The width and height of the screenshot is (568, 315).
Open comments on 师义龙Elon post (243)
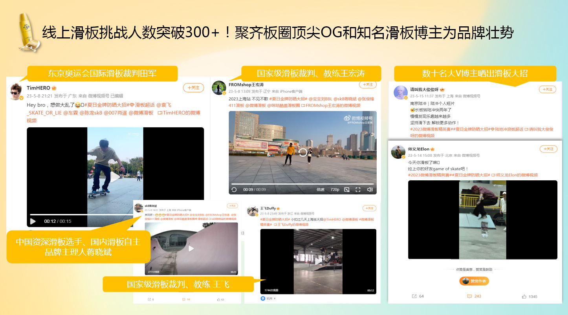(469, 296)
